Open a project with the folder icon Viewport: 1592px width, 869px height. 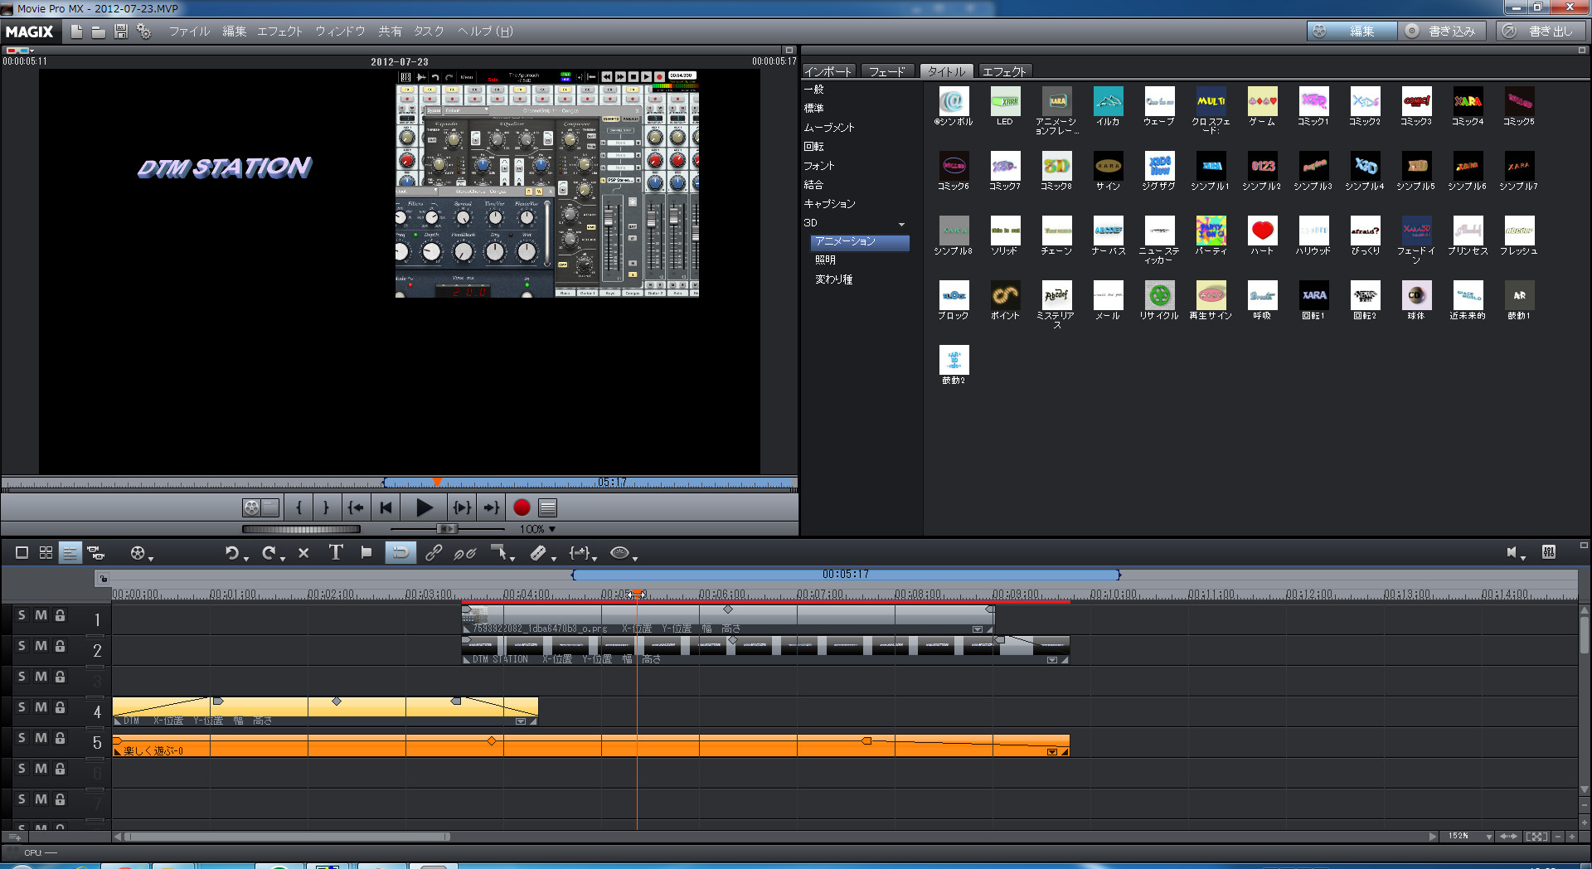[99, 32]
